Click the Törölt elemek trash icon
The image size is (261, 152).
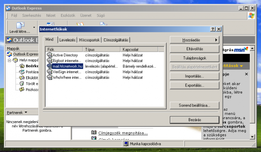(x=22, y=84)
